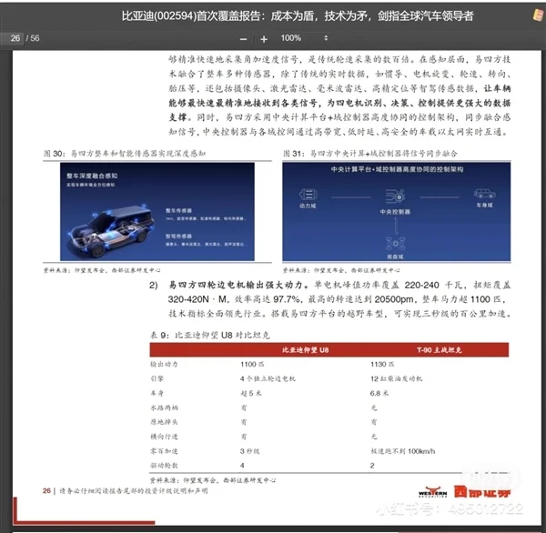This screenshot has height=533, width=546.
Task: Click the 图 30 figure caption
Action: pos(125,154)
